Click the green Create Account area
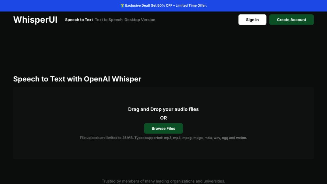This screenshot has width=327, height=184. 291,19
